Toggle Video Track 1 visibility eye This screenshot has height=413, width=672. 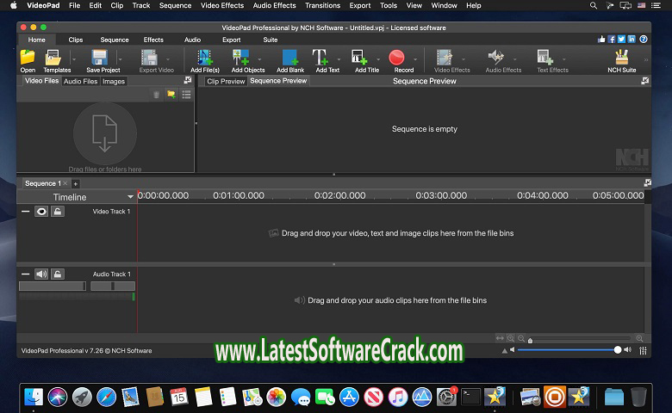pyautogui.click(x=41, y=212)
